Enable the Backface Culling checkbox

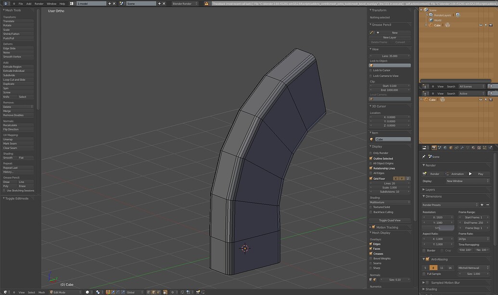point(370,212)
